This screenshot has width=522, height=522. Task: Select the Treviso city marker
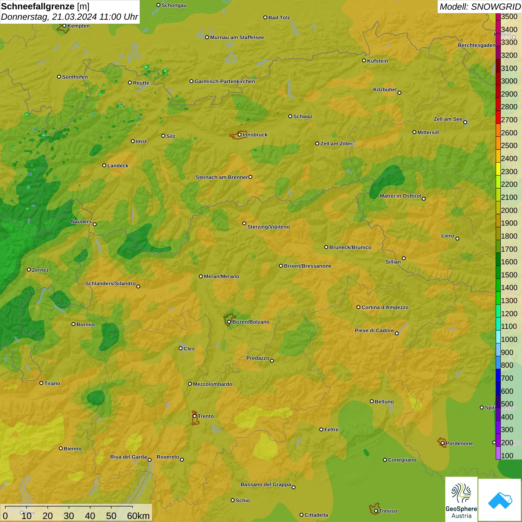click(x=376, y=511)
